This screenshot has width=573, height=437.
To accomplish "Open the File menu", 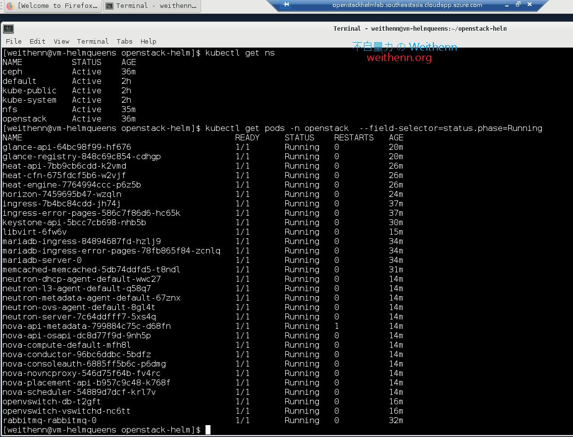I will coord(13,41).
